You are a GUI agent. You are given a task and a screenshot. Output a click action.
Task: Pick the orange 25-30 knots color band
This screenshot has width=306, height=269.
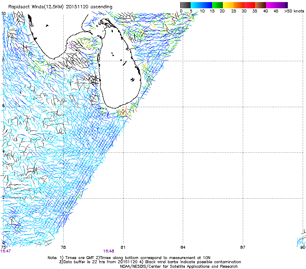pyautogui.click(x=239, y=5)
